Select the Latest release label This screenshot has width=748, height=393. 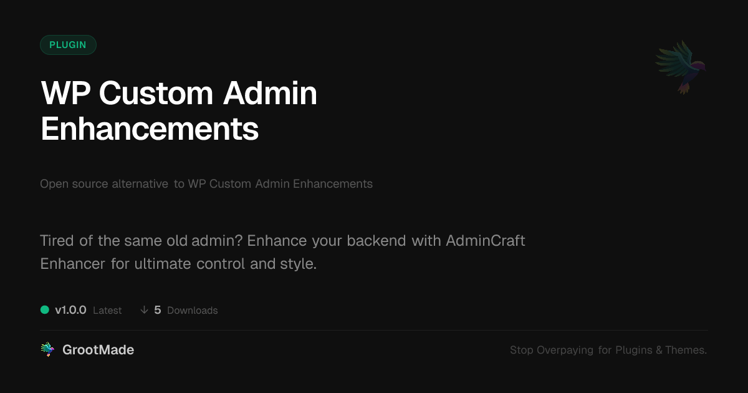click(x=107, y=310)
